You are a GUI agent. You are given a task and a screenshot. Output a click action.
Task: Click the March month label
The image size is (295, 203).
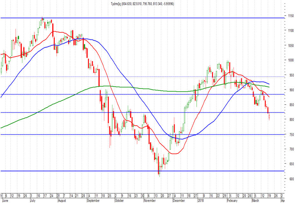(255, 200)
